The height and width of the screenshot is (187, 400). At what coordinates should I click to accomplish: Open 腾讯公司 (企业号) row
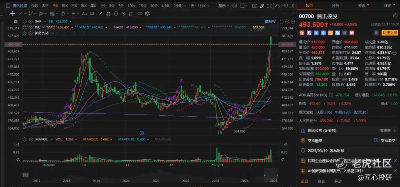[x=348, y=130]
